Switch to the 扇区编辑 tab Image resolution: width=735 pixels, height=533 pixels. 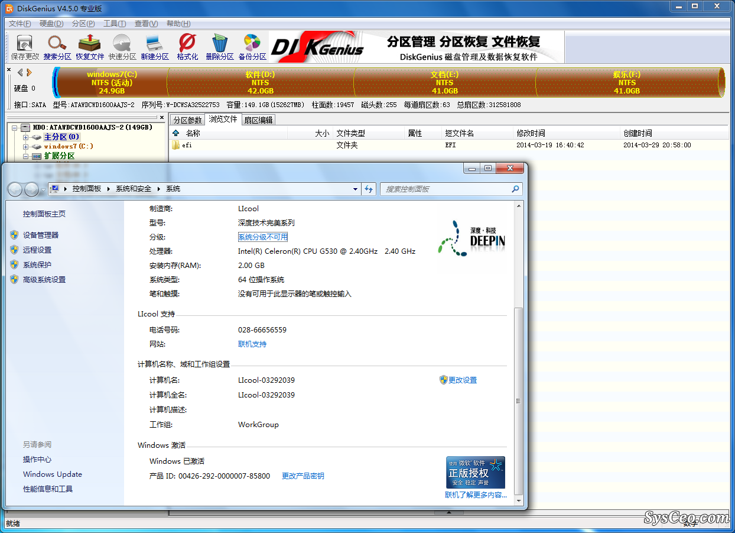[258, 120]
